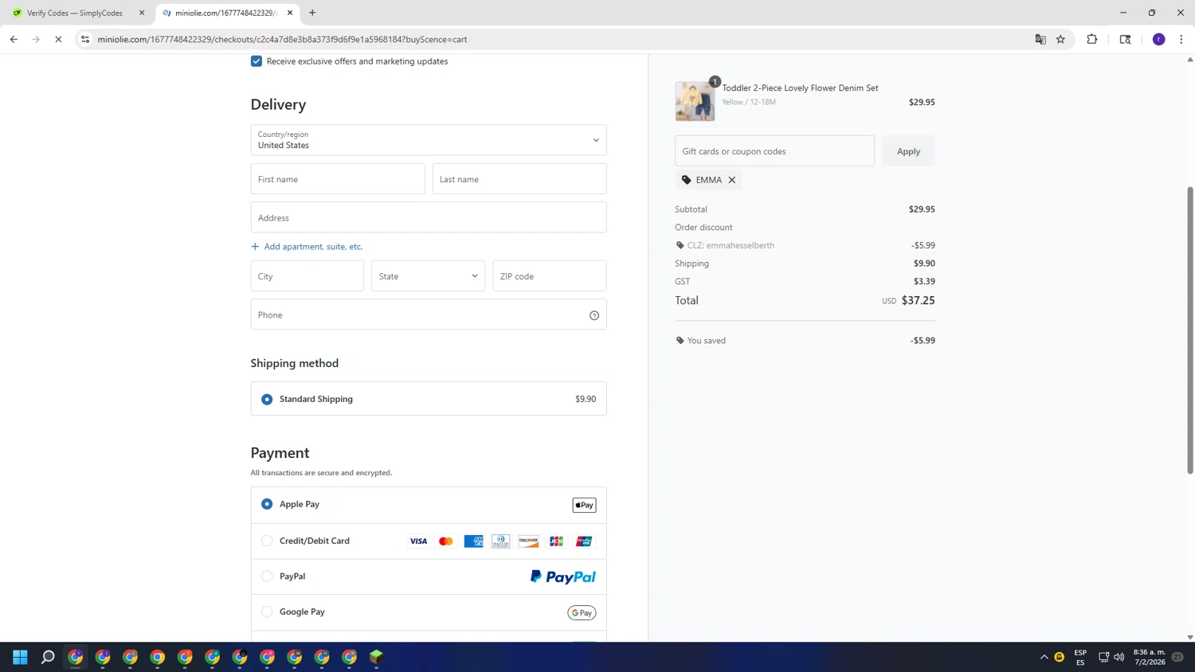Open the Windows Start menu
Screen dimensions: 1195x672
(x=21, y=657)
